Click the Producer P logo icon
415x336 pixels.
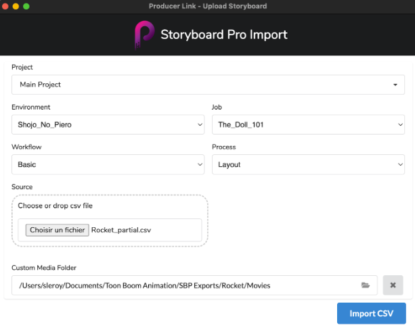point(144,35)
